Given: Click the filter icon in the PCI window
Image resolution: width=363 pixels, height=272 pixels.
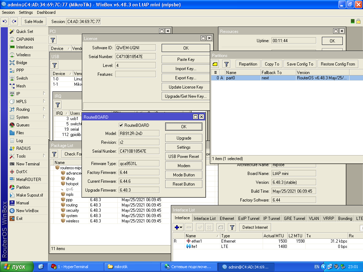Looking at the screenshot, I should 53,40.
